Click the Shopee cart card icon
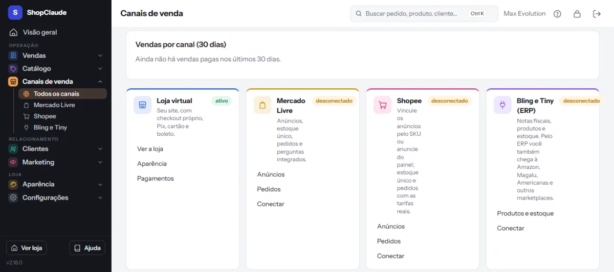The image size is (614, 272). (383, 105)
